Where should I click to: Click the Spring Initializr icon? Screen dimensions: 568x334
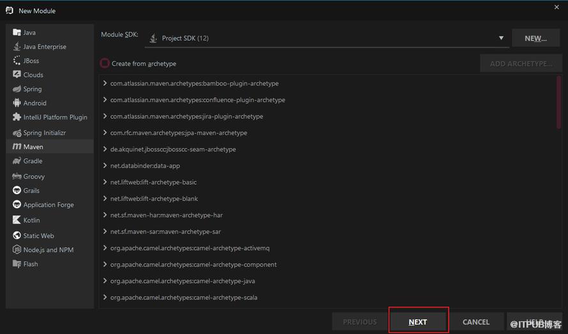[17, 133]
